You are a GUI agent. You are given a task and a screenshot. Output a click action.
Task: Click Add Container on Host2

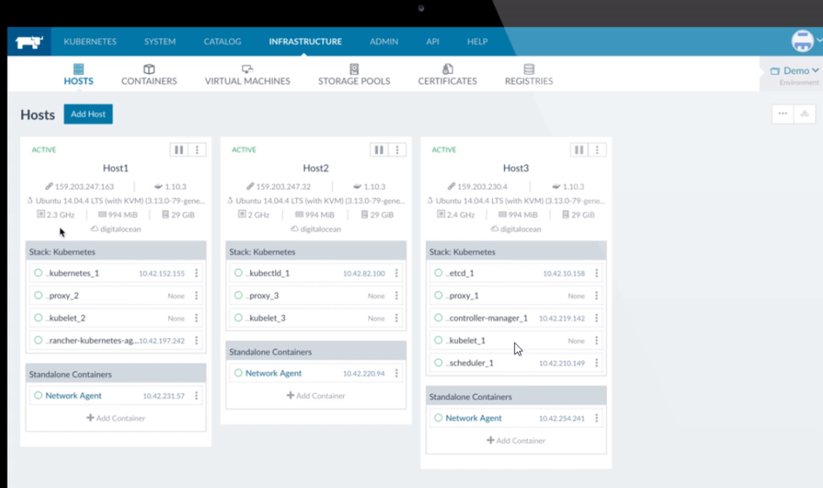pos(316,396)
